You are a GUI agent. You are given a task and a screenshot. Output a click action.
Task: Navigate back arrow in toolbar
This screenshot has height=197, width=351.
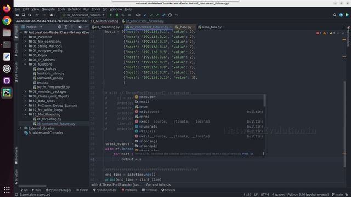pos(37,15)
